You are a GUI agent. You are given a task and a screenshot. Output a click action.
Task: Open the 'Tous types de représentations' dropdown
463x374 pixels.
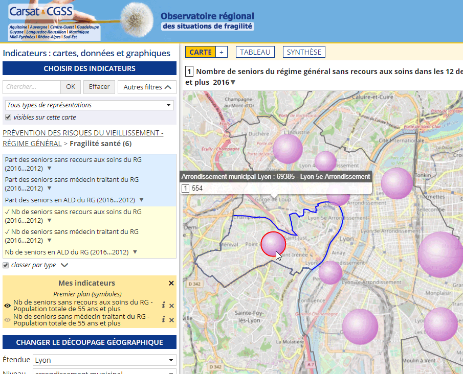[90, 105]
